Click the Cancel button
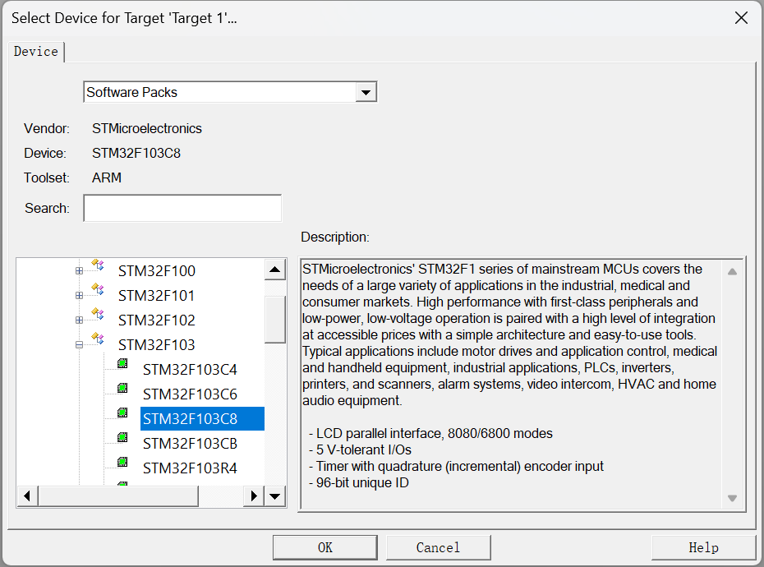 coord(438,547)
